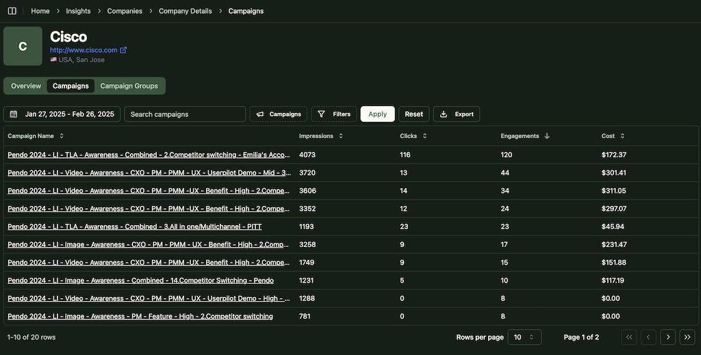Click the 1-10 of 20 rows text
This screenshot has width=701, height=355.
[x=31, y=337]
